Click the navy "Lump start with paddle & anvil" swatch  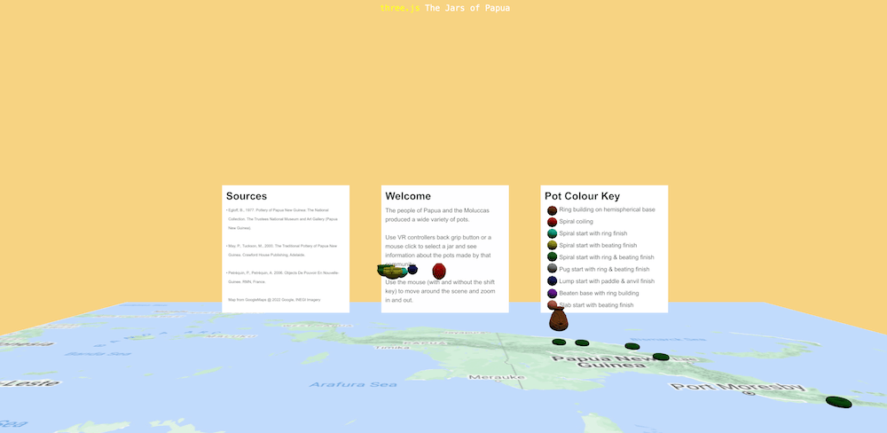[552, 281]
